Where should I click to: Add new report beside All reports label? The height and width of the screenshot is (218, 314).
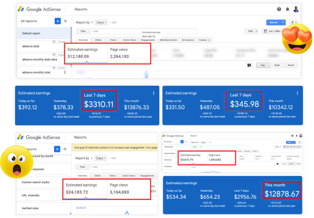58,21
